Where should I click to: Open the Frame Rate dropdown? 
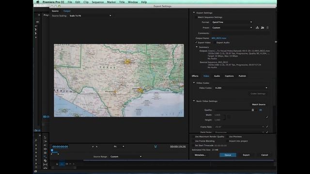(x=239, y=127)
